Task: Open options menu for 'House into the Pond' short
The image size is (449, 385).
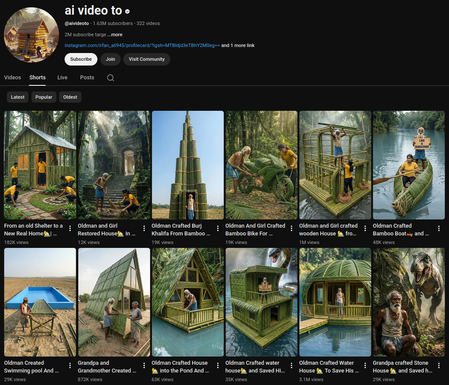Action: tap(218, 365)
